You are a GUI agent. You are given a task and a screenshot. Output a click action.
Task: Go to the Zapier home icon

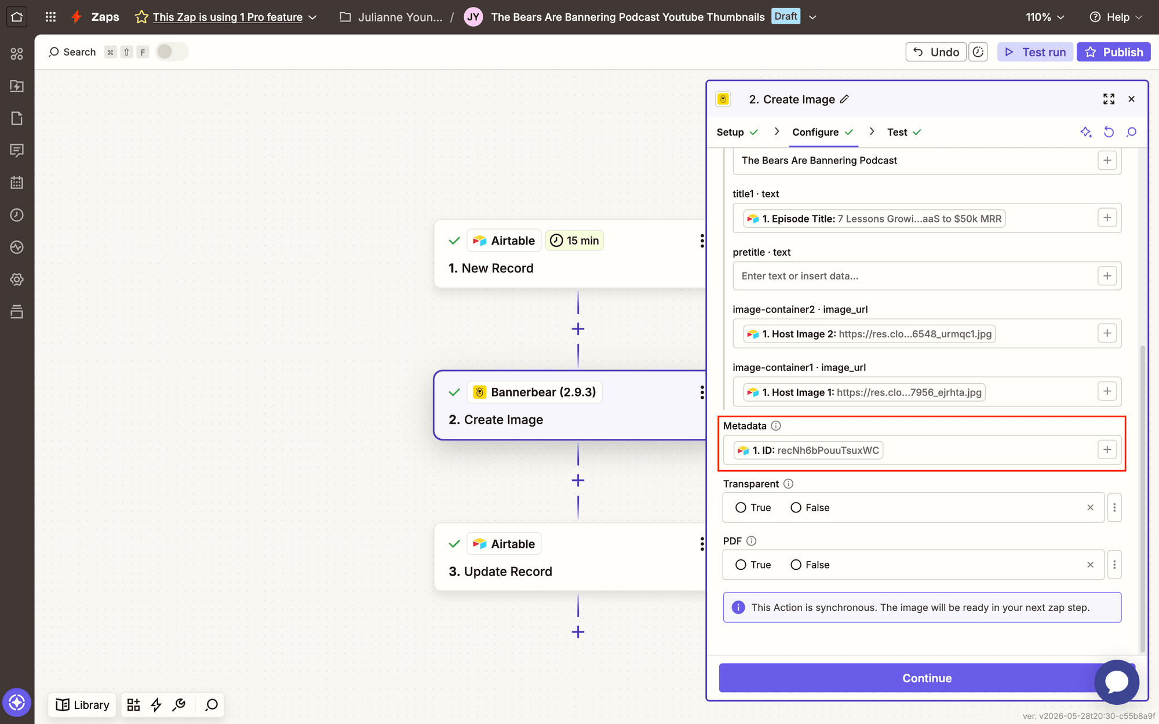point(17,17)
